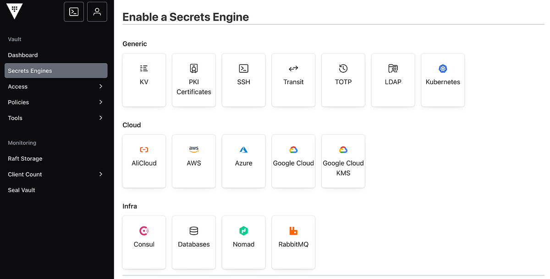Viewport: 550px width, 279px height.
Task: Select the Databases cylinder icon
Action: [x=194, y=231]
